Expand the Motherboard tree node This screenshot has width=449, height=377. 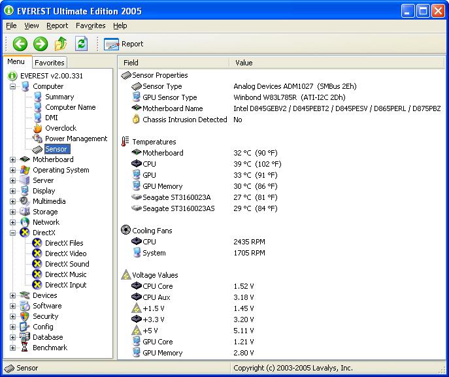click(12, 159)
